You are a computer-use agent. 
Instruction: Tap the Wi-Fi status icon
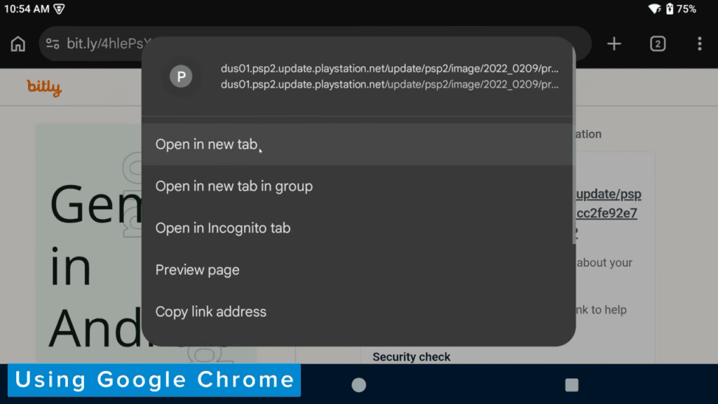(x=654, y=8)
